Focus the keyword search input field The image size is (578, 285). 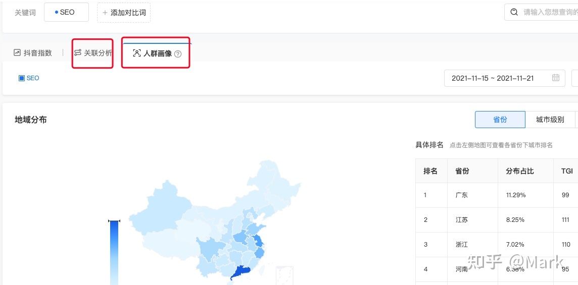click(541, 12)
